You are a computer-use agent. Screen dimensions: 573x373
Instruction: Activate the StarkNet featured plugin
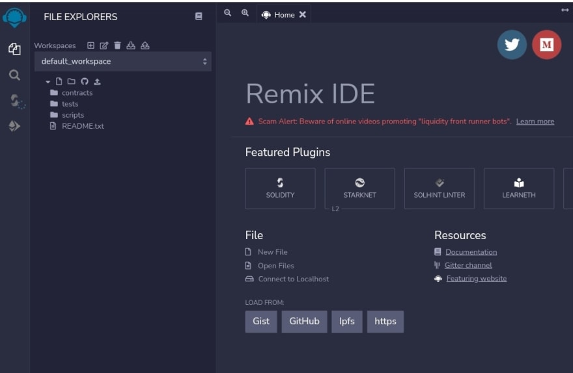359,188
